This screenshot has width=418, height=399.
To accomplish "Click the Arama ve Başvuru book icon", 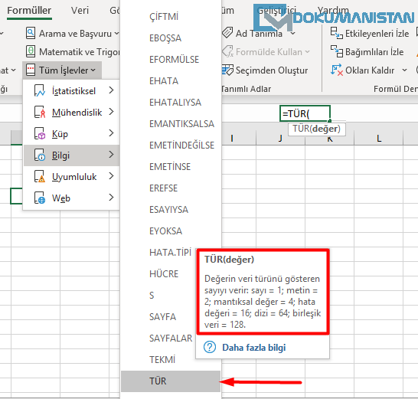I will [31, 34].
